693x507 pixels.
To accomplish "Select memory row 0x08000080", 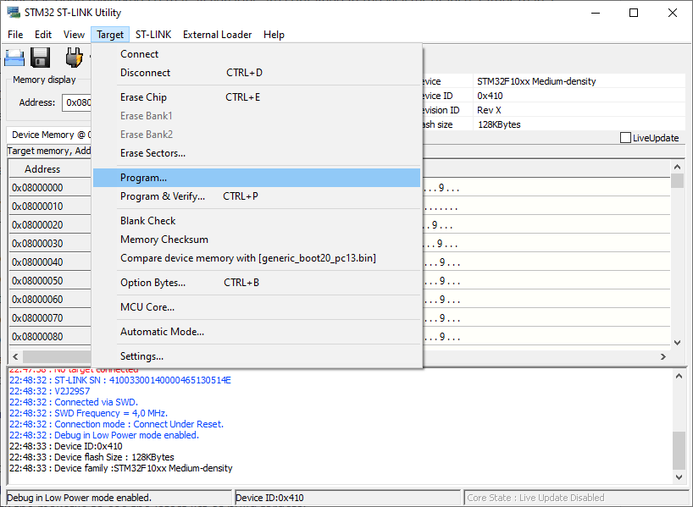I will pyautogui.click(x=49, y=337).
